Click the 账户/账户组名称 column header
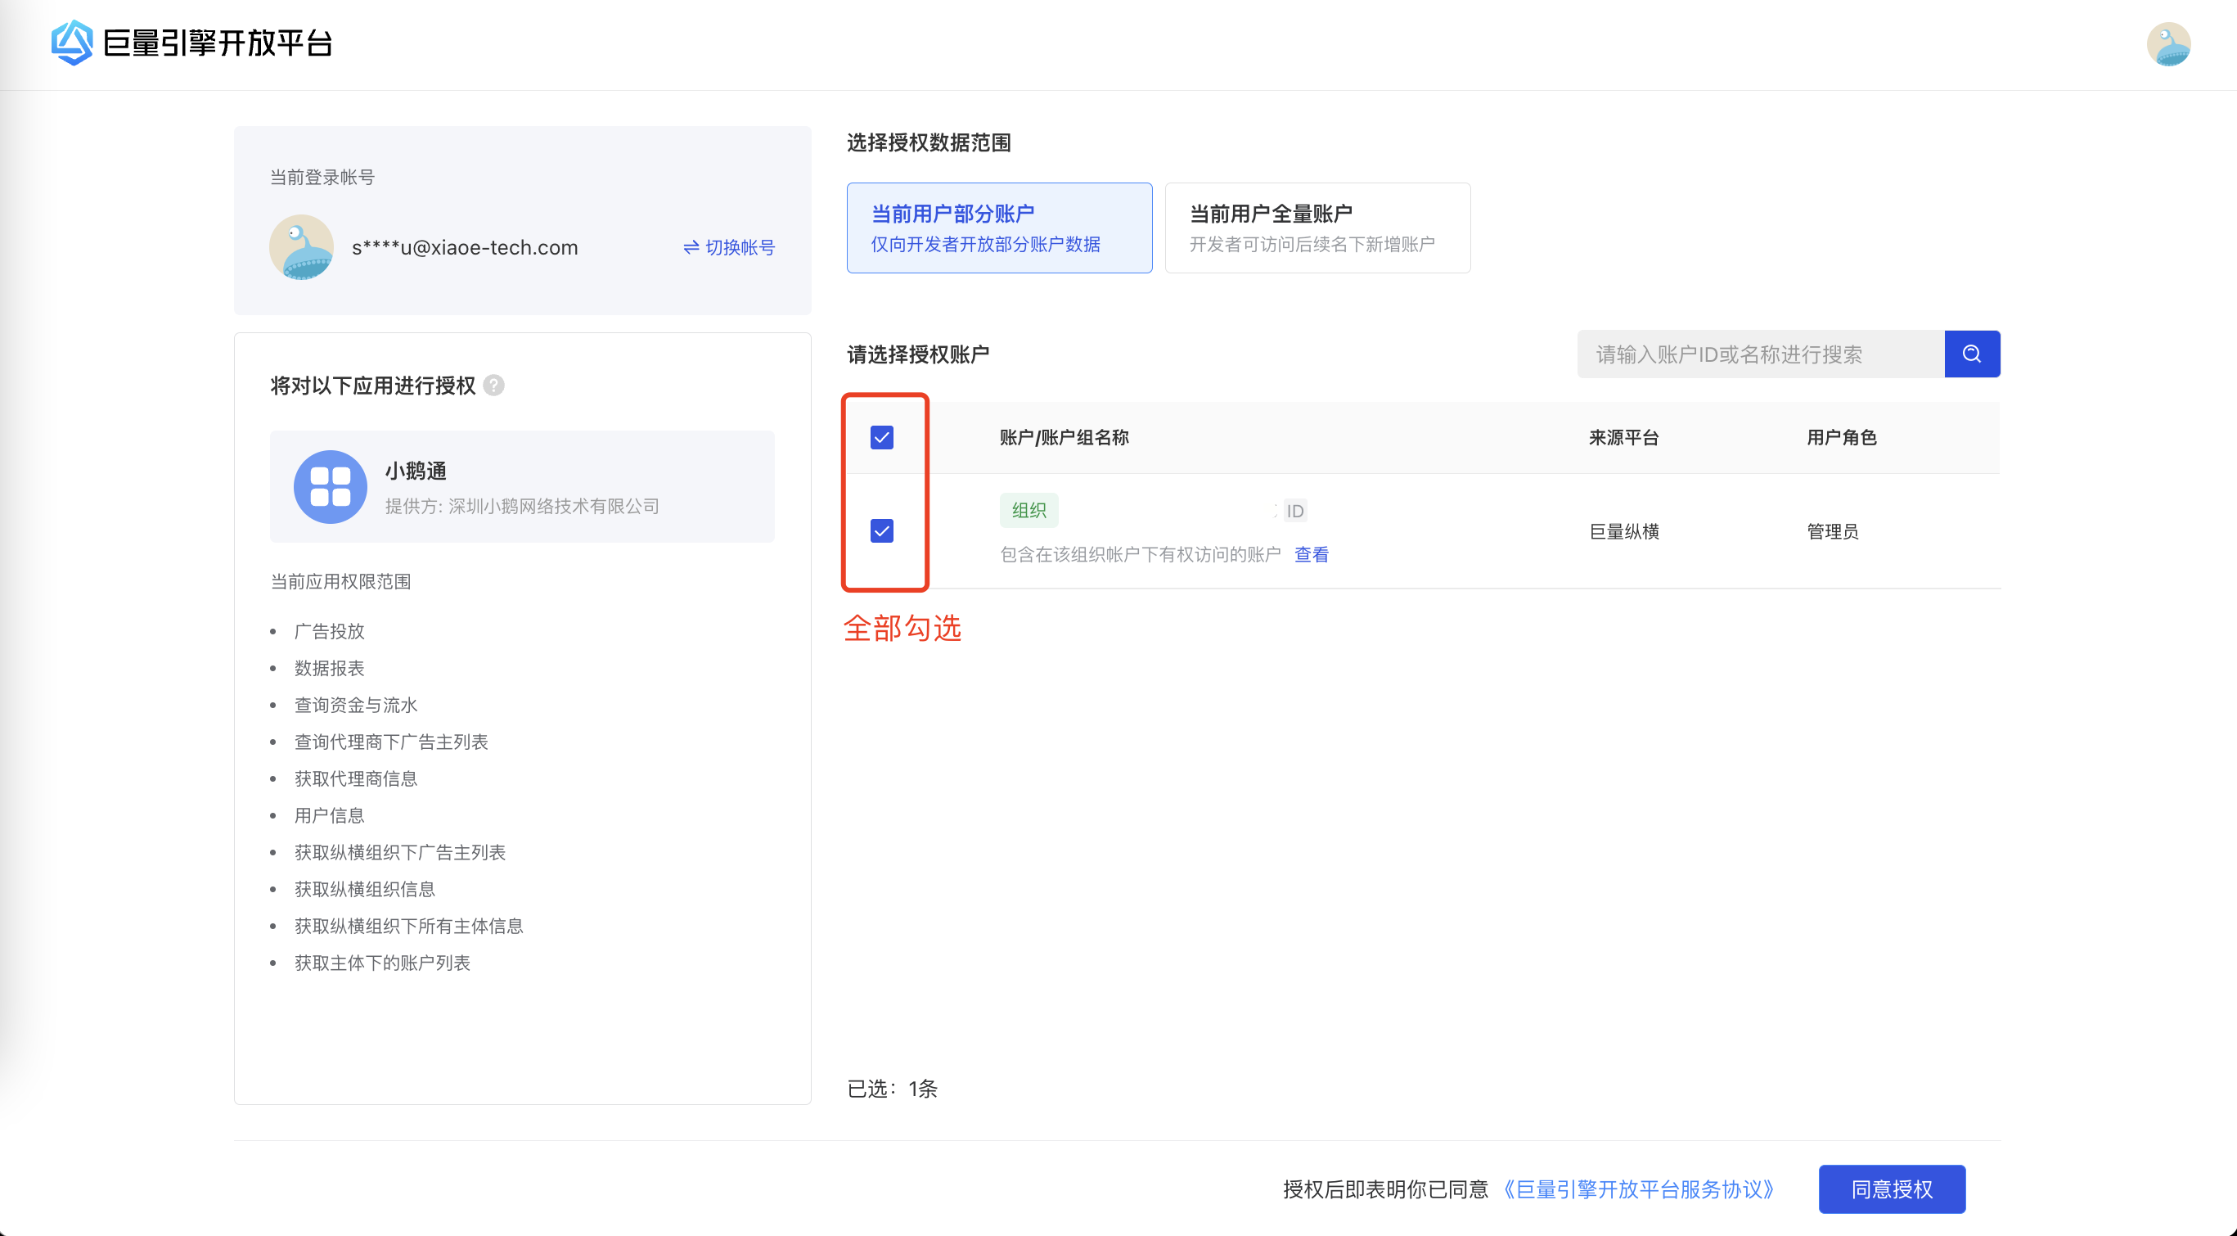This screenshot has width=2237, height=1236. point(1064,437)
